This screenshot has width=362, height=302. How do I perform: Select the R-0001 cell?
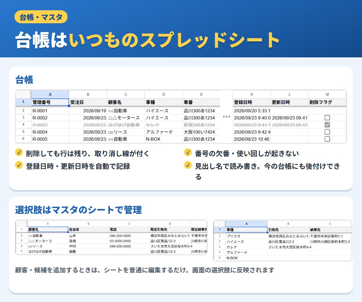pyautogui.click(x=50, y=111)
